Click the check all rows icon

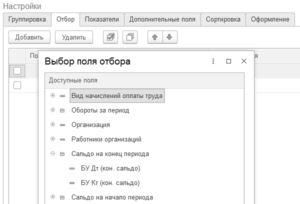[x=110, y=37]
